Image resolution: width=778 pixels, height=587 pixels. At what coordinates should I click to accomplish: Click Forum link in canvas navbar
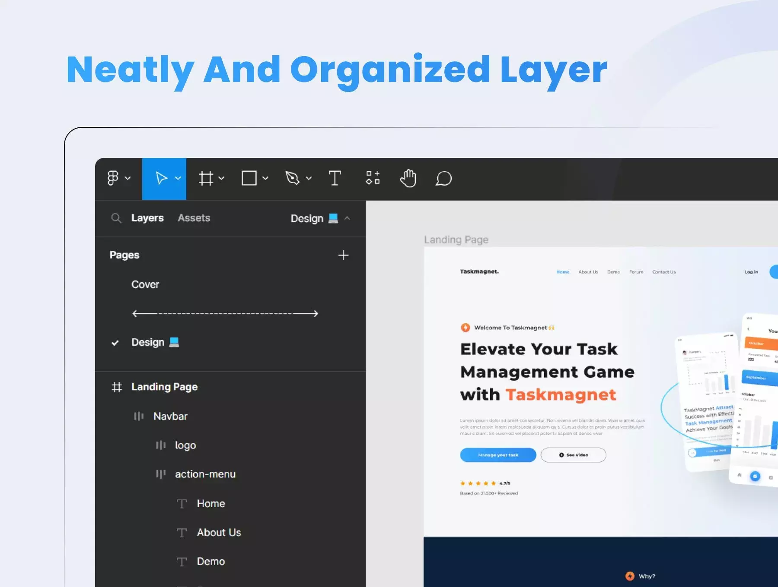coord(636,272)
